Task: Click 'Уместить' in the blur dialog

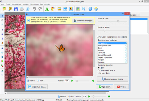Action: coord(31,81)
